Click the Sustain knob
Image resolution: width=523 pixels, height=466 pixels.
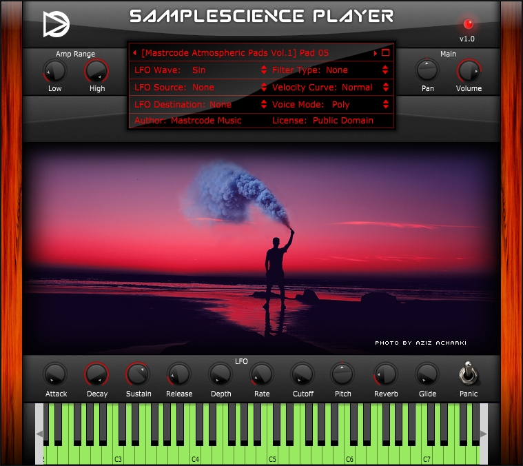tap(138, 374)
